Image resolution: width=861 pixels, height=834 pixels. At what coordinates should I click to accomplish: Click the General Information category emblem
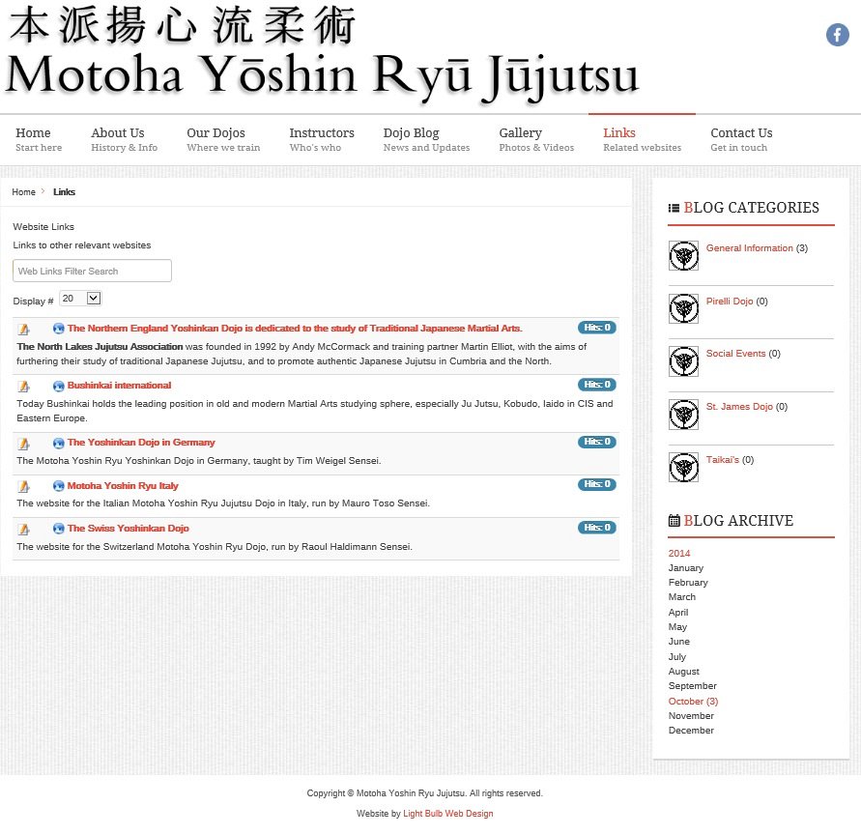tap(683, 256)
